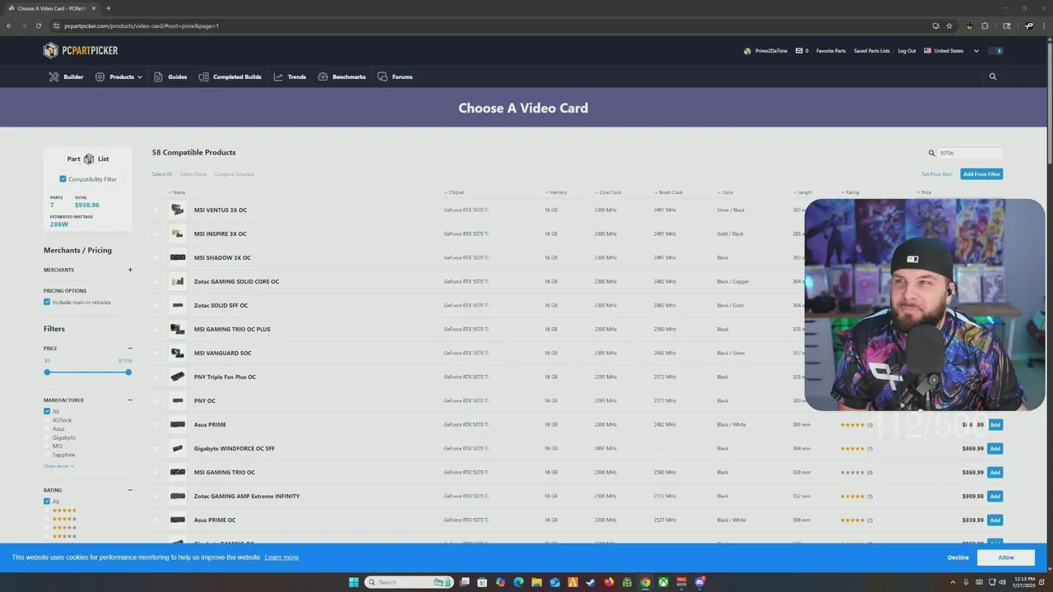Toggle manufacturer All checkbox
This screenshot has height=592, width=1053.
[47, 411]
